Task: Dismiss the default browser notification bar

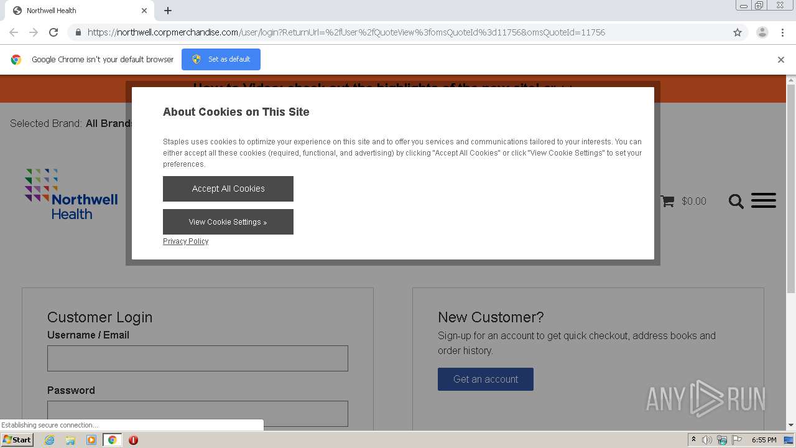Action: 781,60
